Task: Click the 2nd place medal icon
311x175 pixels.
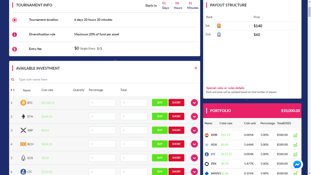Action: coord(219,35)
